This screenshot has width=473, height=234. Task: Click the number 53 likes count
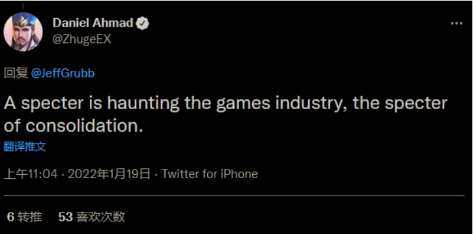point(66,216)
